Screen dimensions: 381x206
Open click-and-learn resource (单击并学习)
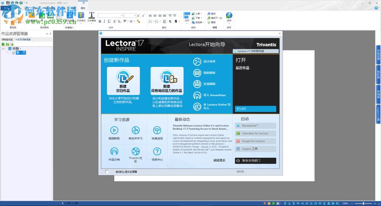136,133
